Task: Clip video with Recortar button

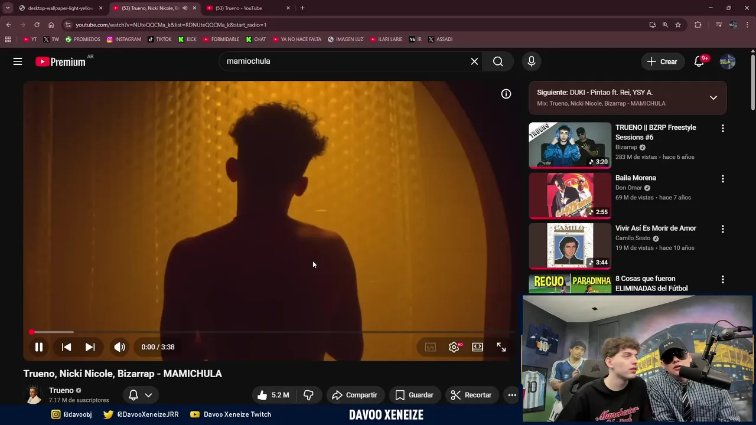Action: coord(471,395)
